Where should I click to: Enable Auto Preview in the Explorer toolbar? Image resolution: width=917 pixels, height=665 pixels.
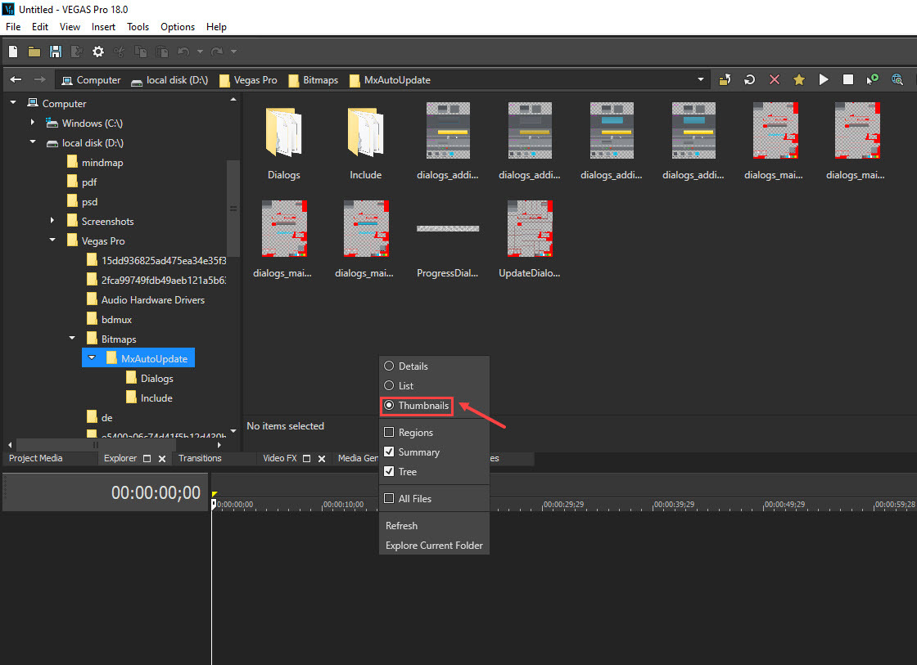(872, 79)
